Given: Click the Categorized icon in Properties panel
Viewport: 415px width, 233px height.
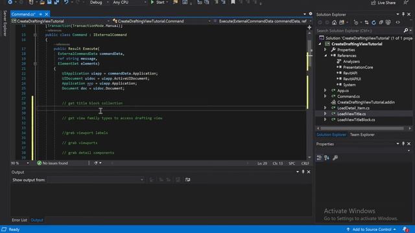Looking at the screenshot, I should pos(319,158).
